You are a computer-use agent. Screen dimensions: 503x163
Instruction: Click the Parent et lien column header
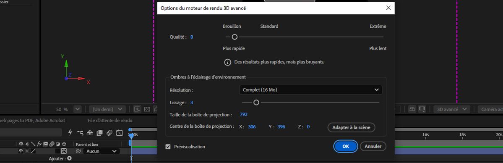[x=86, y=145]
